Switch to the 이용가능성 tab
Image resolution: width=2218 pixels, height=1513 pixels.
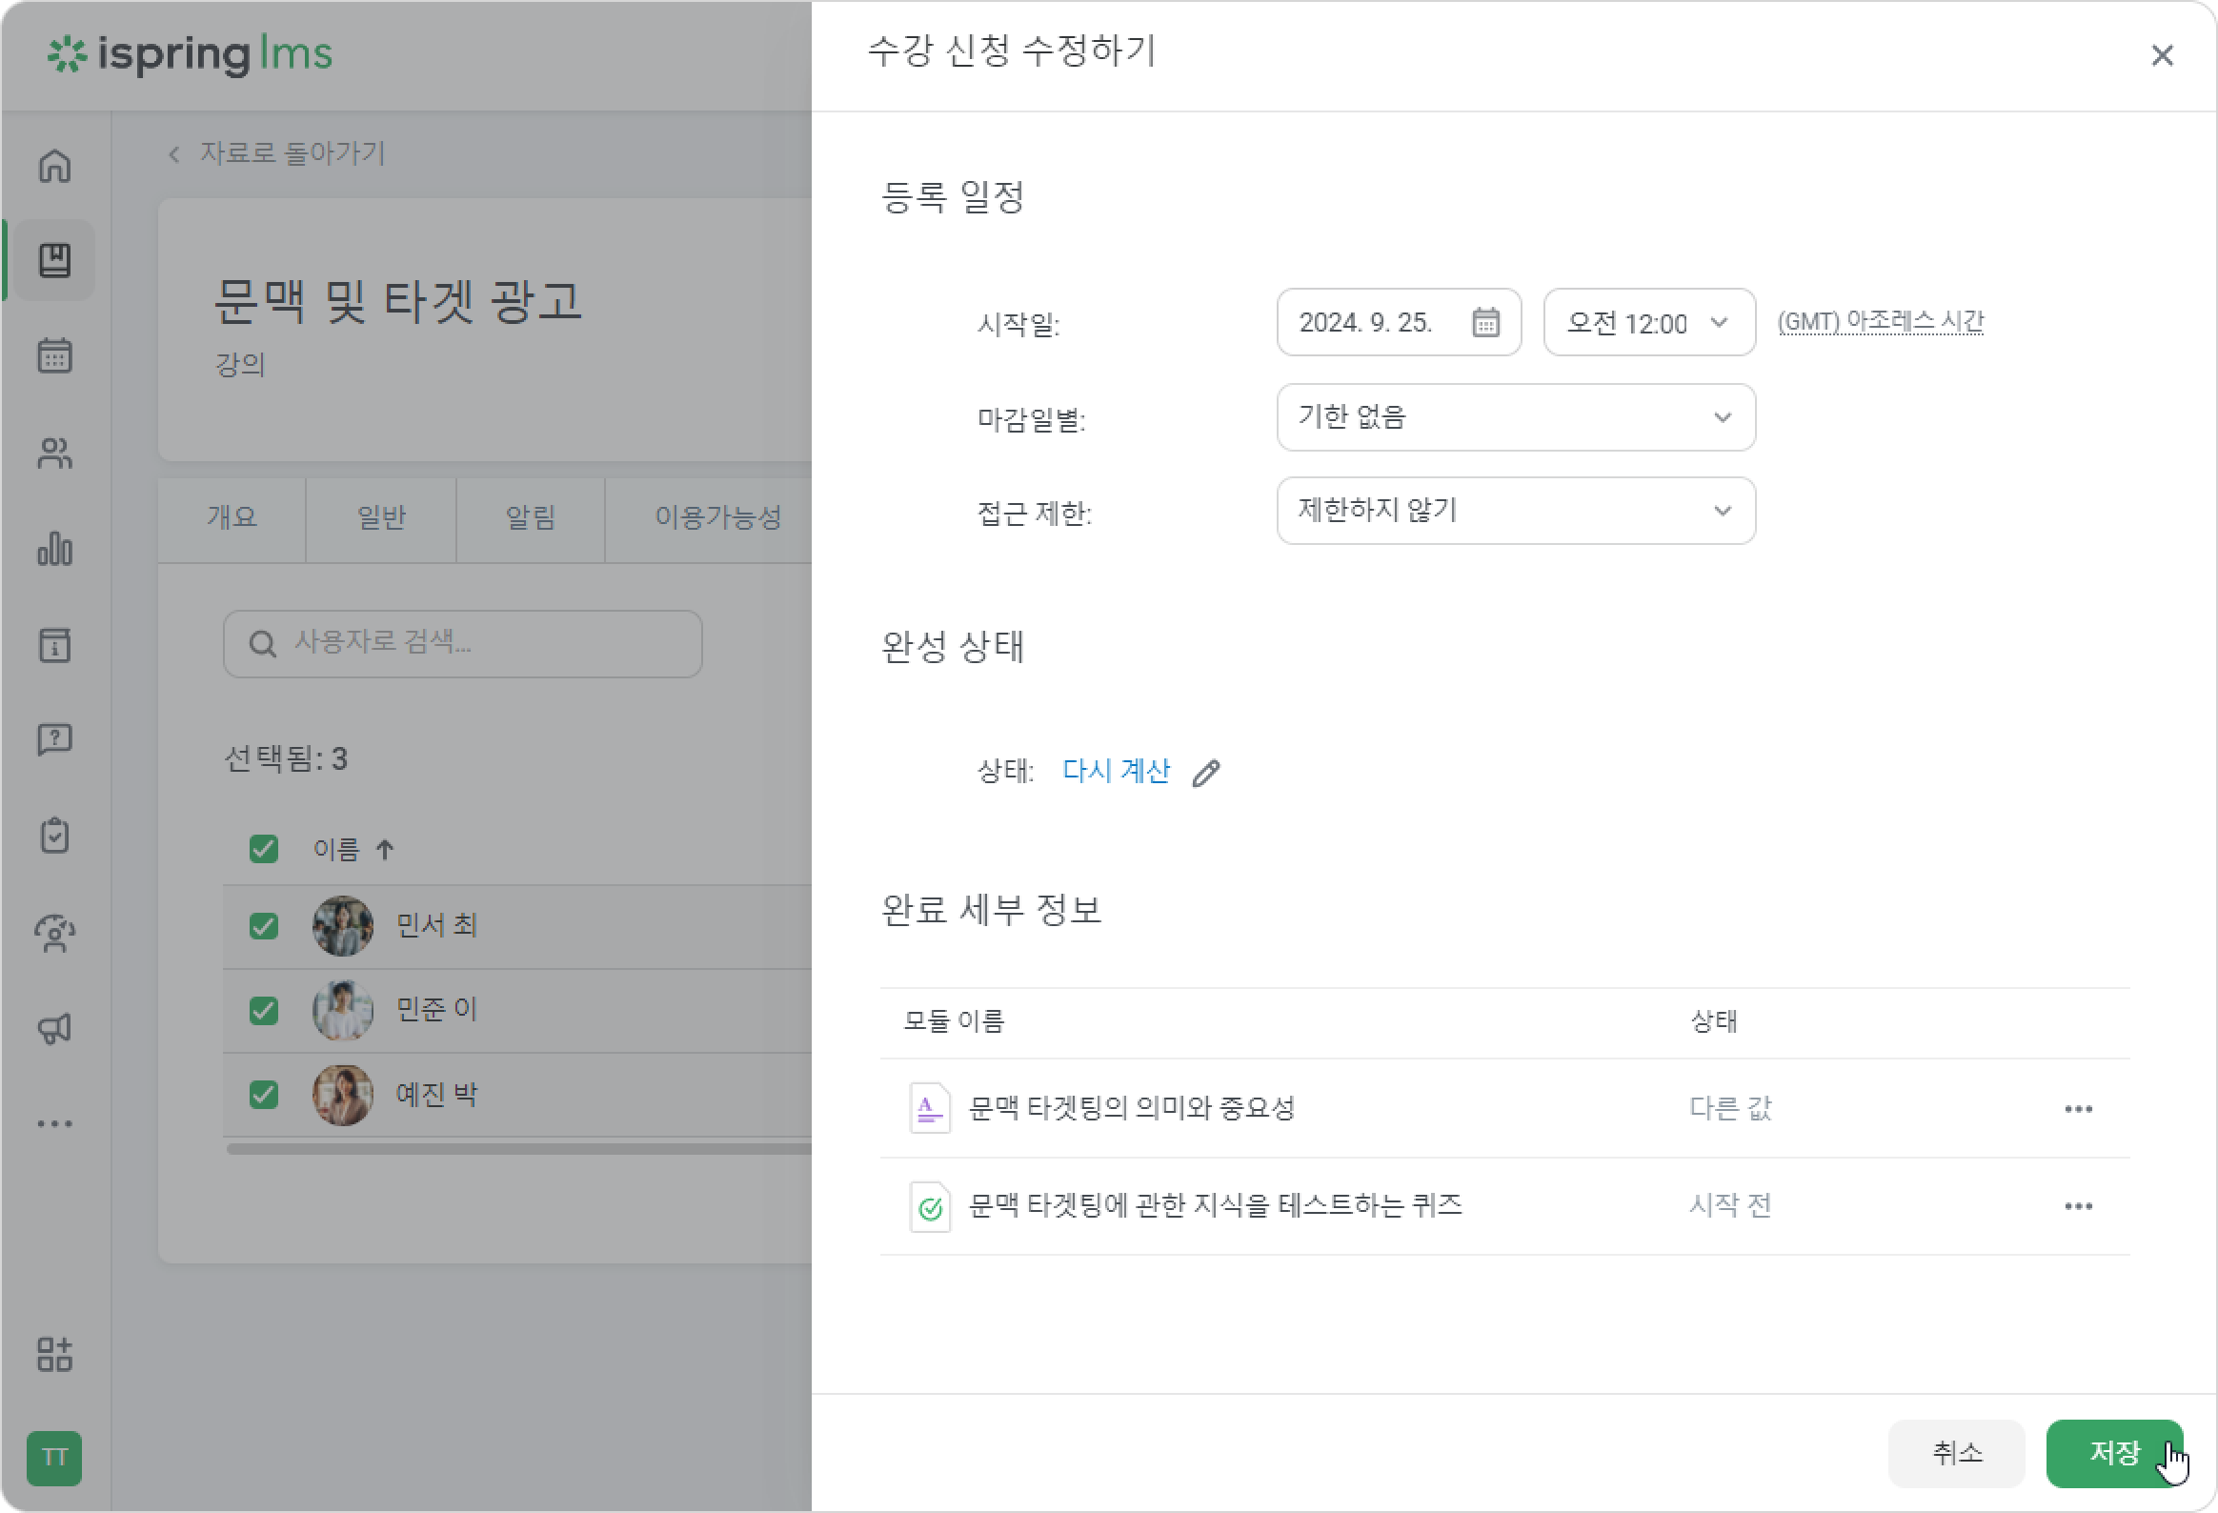point(708,518)
